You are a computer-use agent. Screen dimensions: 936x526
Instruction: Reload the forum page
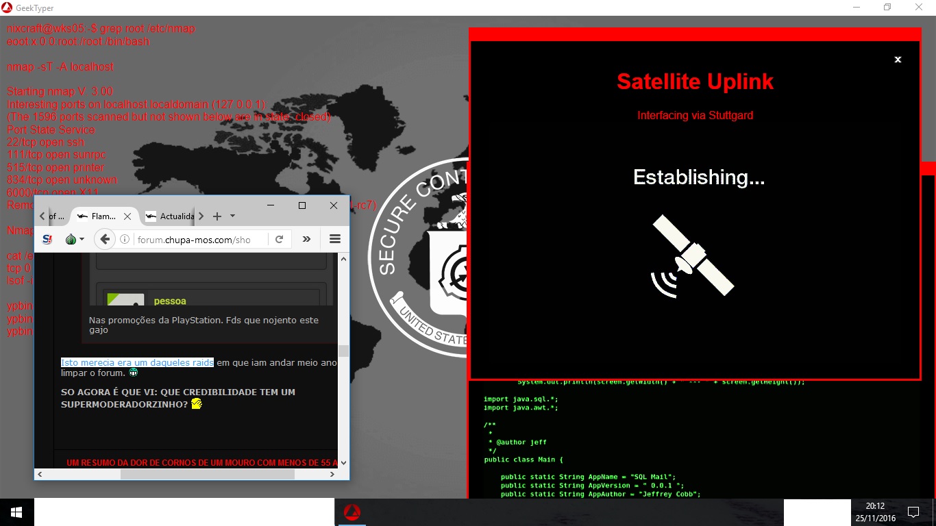coord(280,239)
